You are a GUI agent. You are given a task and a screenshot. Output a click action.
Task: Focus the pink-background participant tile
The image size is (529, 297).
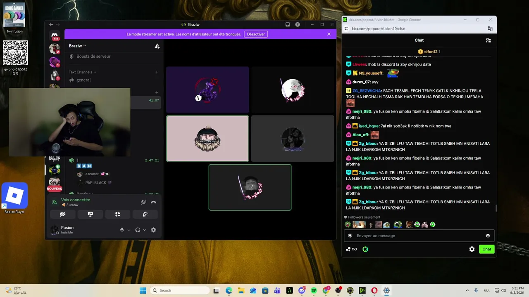(207, 139)
